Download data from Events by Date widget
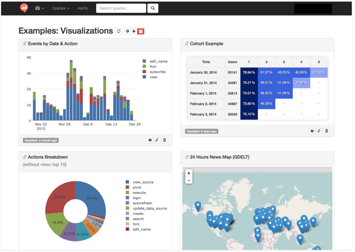 tap(150, 140)
